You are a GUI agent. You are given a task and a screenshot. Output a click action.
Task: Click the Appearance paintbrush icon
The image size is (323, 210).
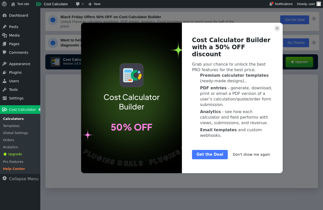(x=5, y=64)
